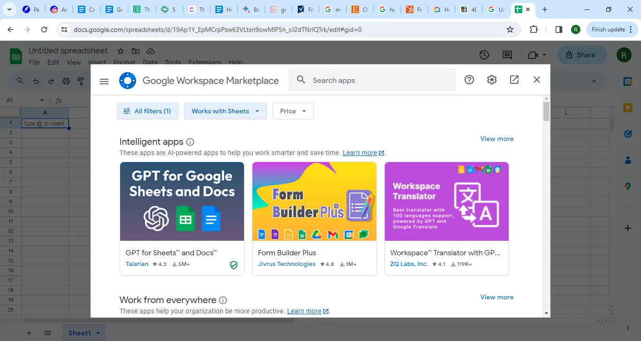Open Marketplace in new window icon
The height and width of the screenshot is (341, 641).
point(514,80)
